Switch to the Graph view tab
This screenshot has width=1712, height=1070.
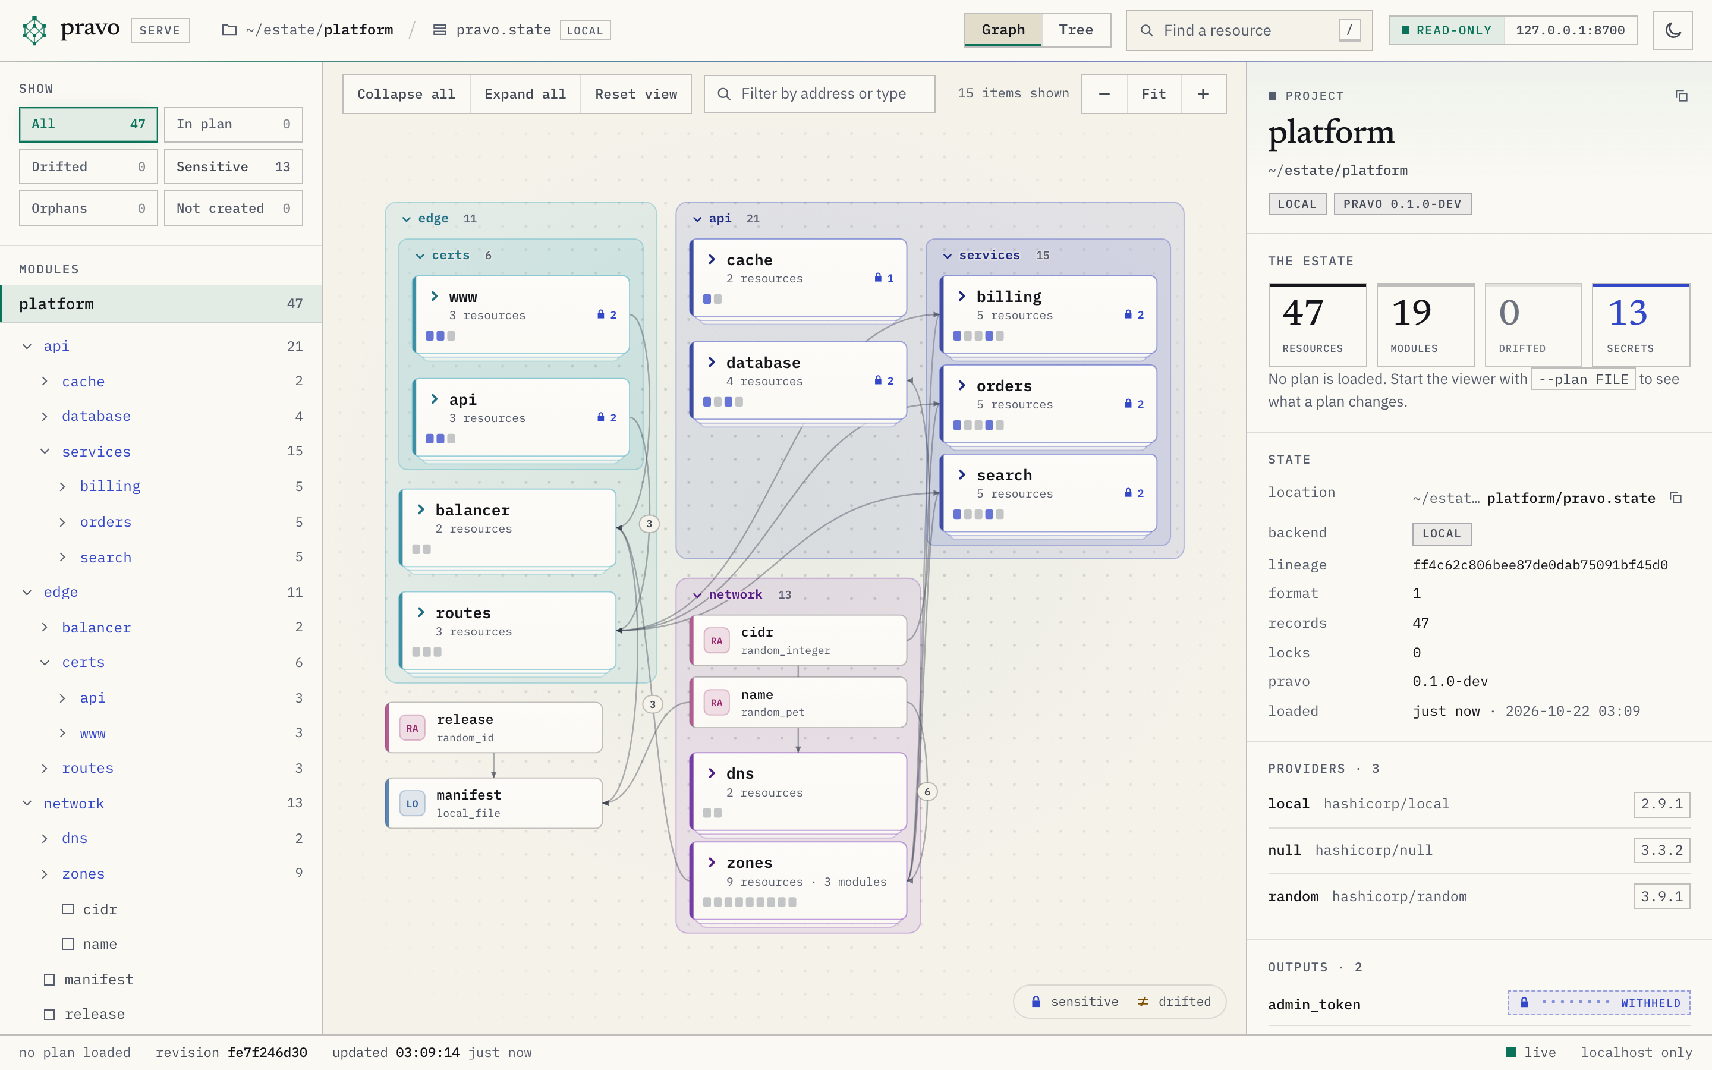coord(1003,30)
